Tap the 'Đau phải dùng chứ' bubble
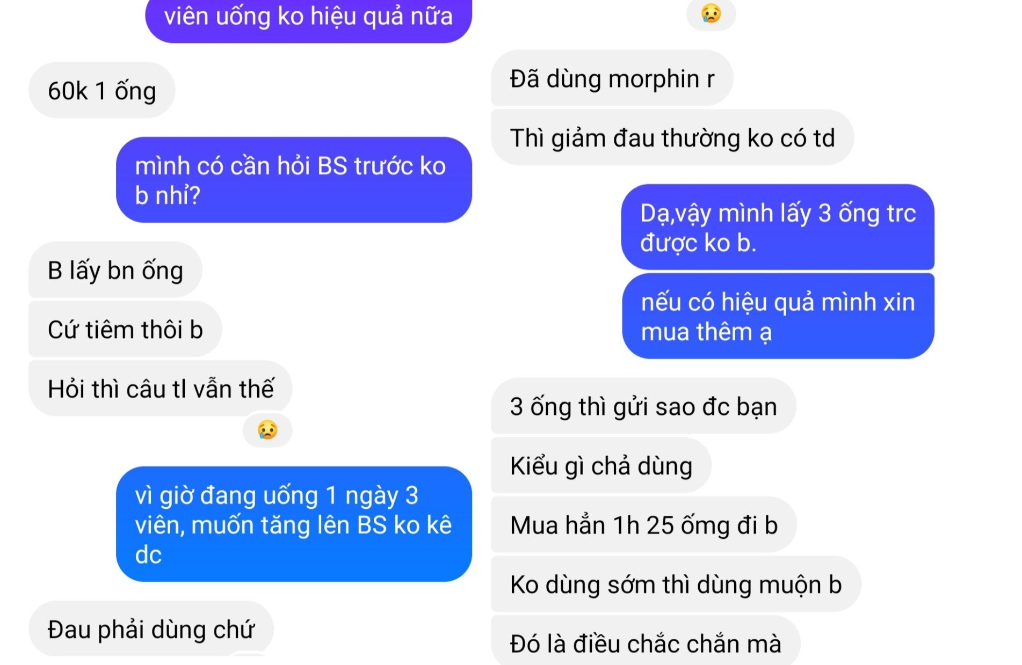The height and width of the screenshot is (665, 1022). coord(151,629)
